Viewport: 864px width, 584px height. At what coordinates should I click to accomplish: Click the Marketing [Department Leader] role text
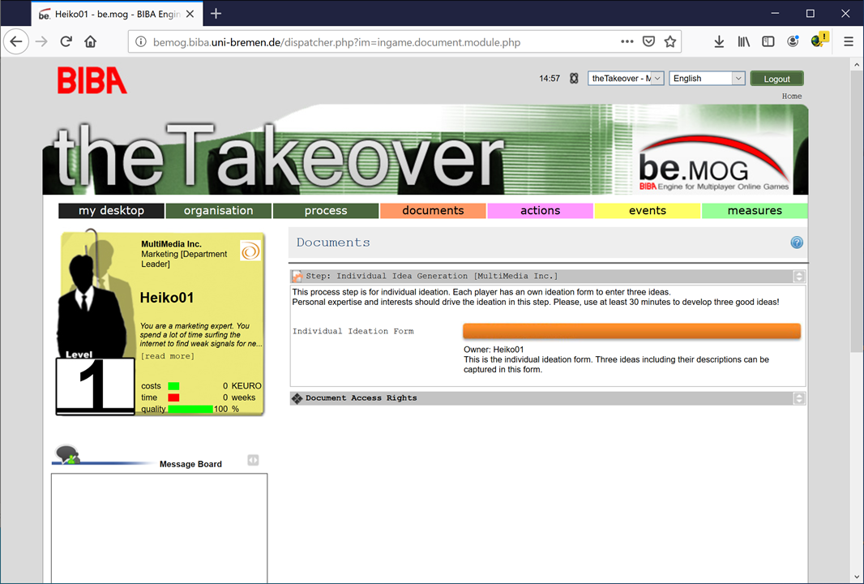pyautogui.click(x=184, y=260)
